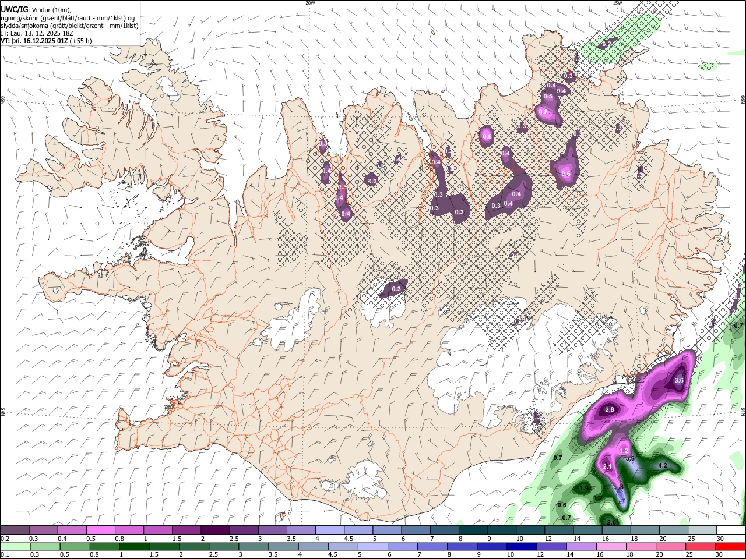
Task: Select the 2 dark purple swatch in upper legend row
Action: click(214, 530)
